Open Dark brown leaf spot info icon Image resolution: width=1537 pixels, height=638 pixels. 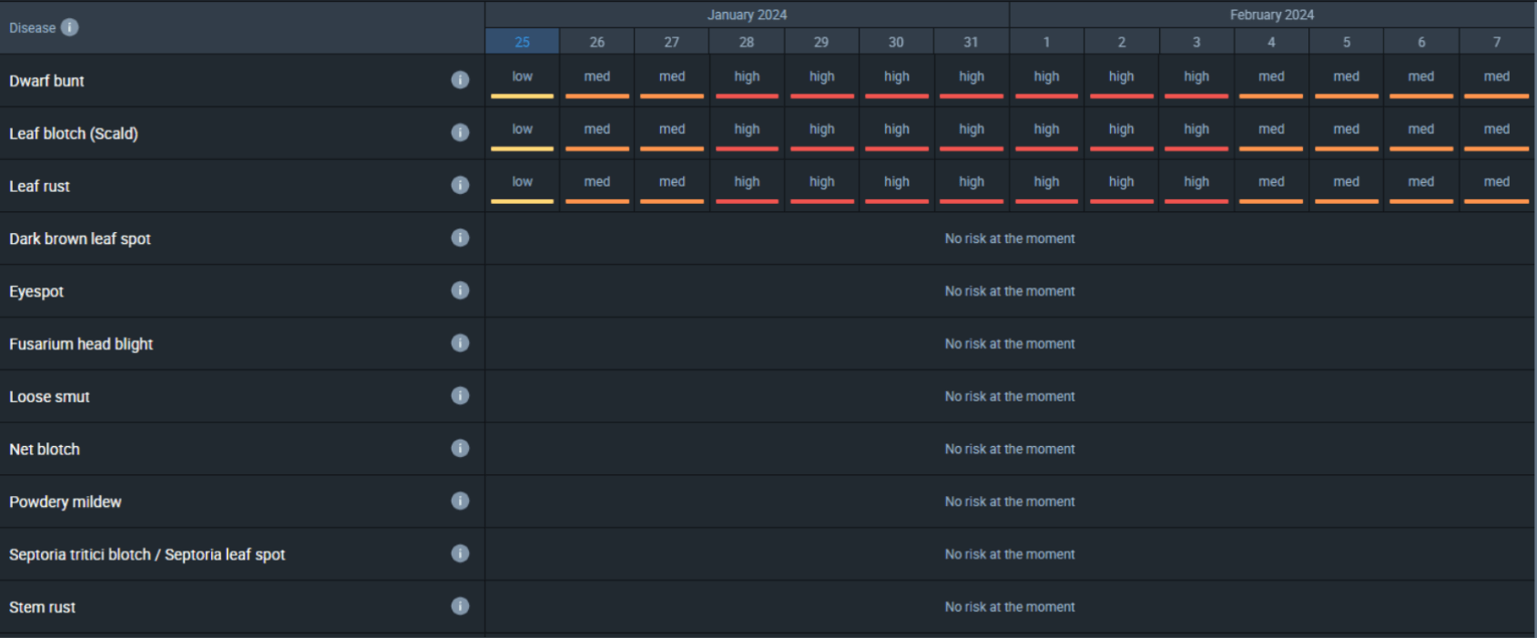tap(460, 238)
